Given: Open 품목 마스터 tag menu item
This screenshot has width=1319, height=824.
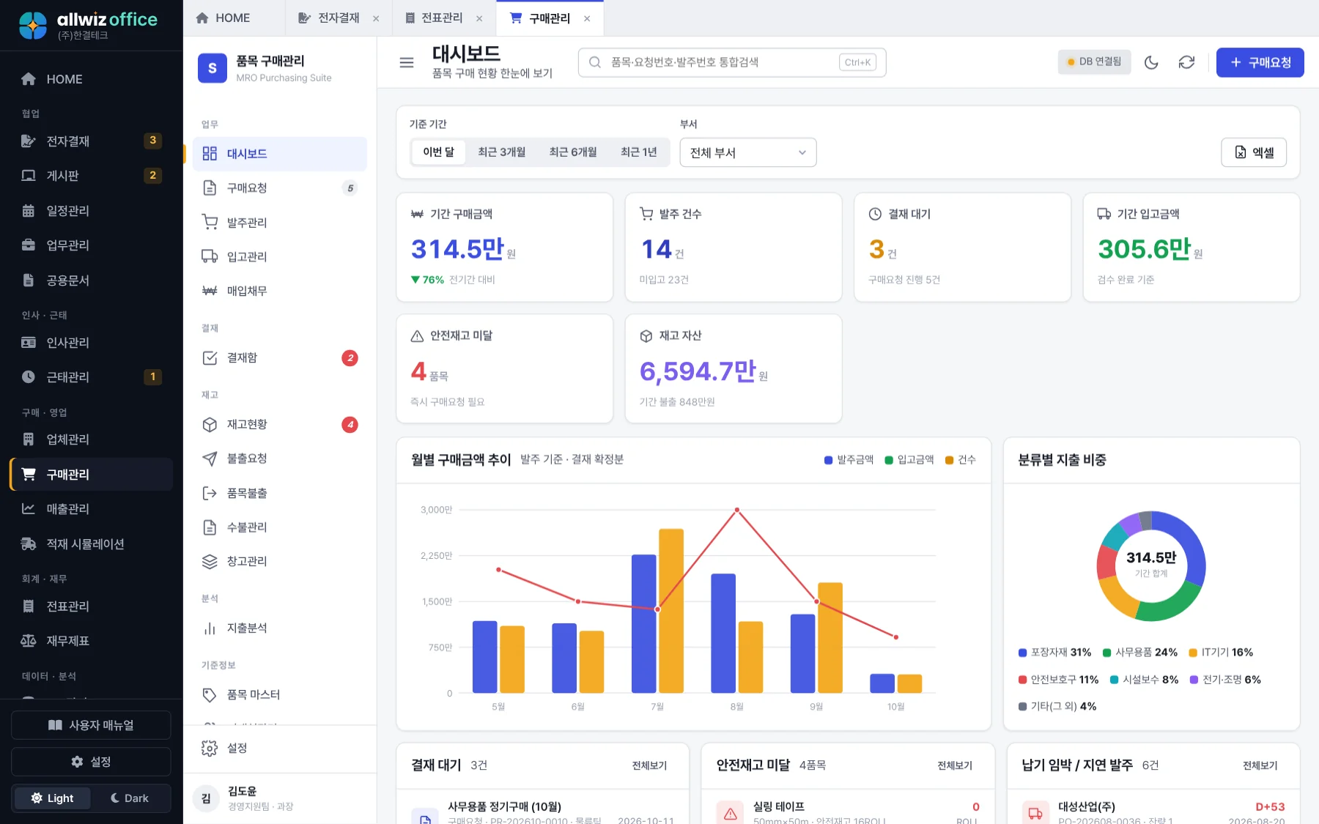Looking at the screenshot, I should click(x=279, y=694).
